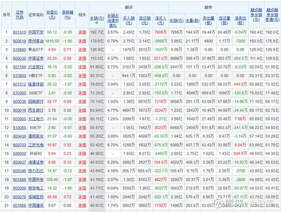Open 长江电力 stock name link

(x=36, y=119)
